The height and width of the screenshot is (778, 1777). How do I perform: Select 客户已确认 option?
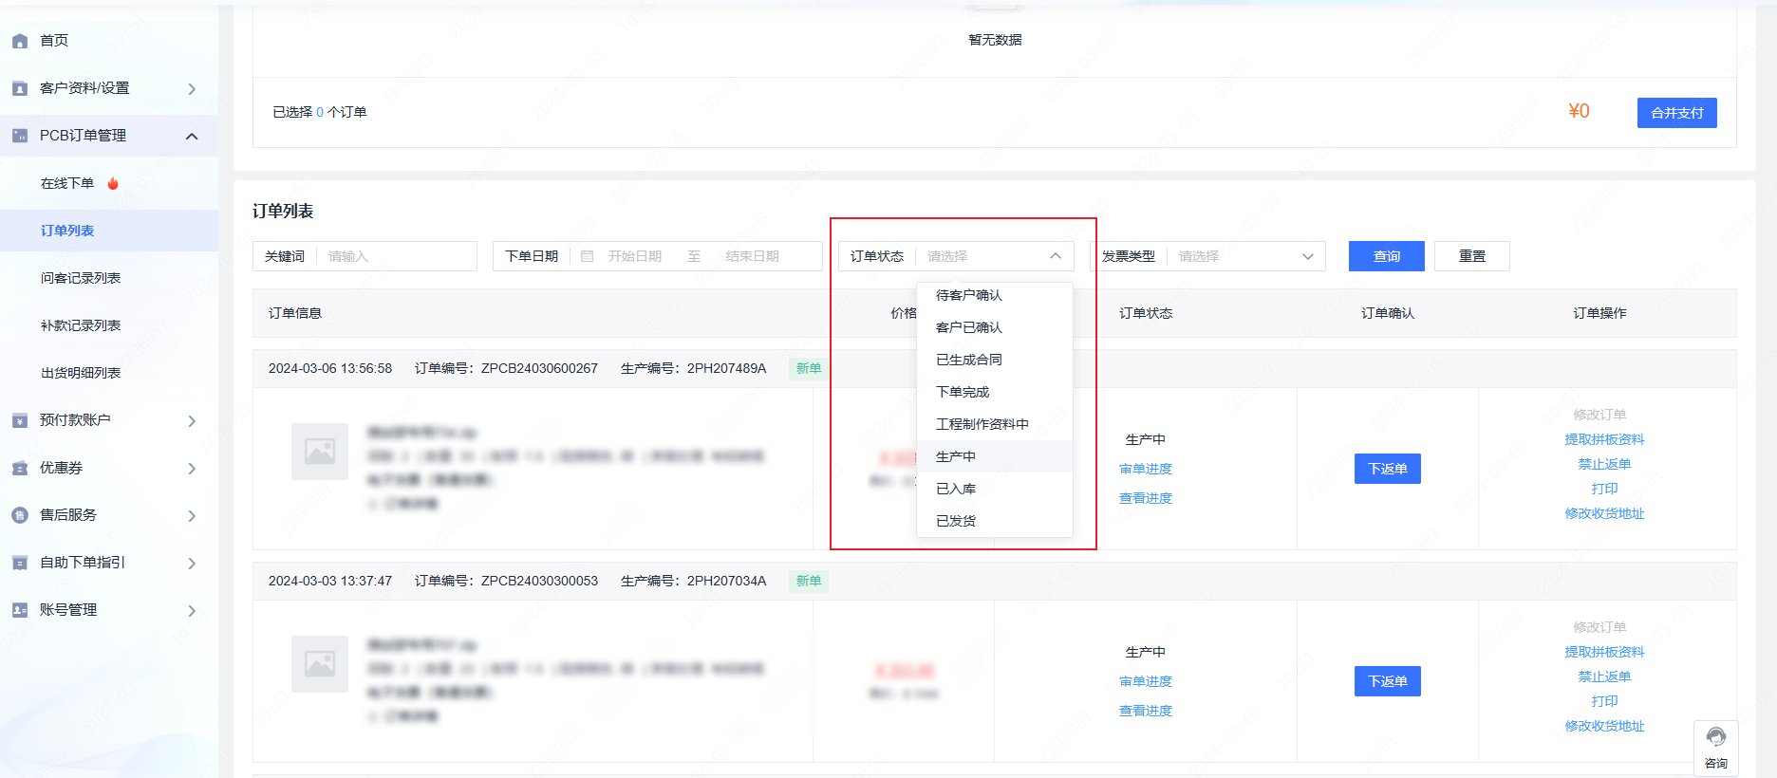click(x=995, y=327)
